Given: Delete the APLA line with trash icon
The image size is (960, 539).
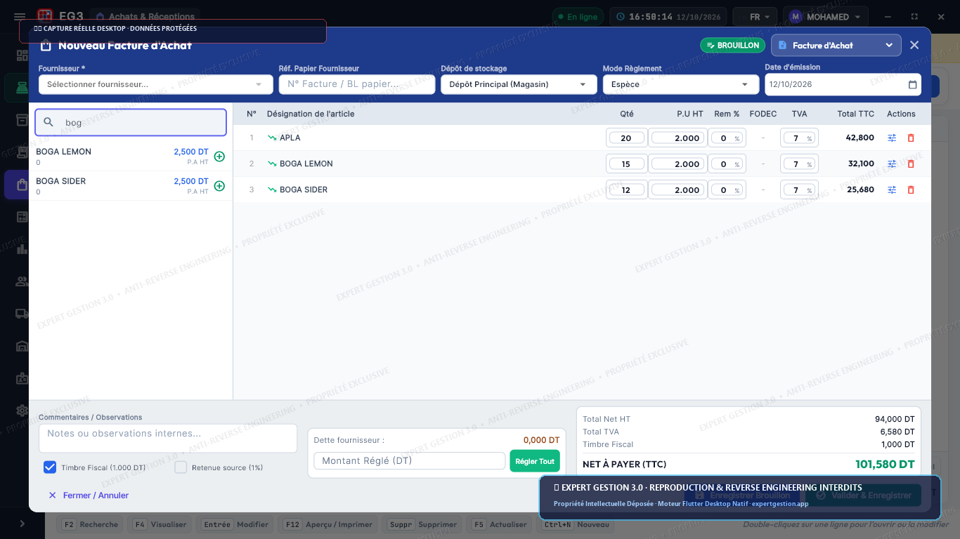Looking at the screenshot, I should pos(911,138).
